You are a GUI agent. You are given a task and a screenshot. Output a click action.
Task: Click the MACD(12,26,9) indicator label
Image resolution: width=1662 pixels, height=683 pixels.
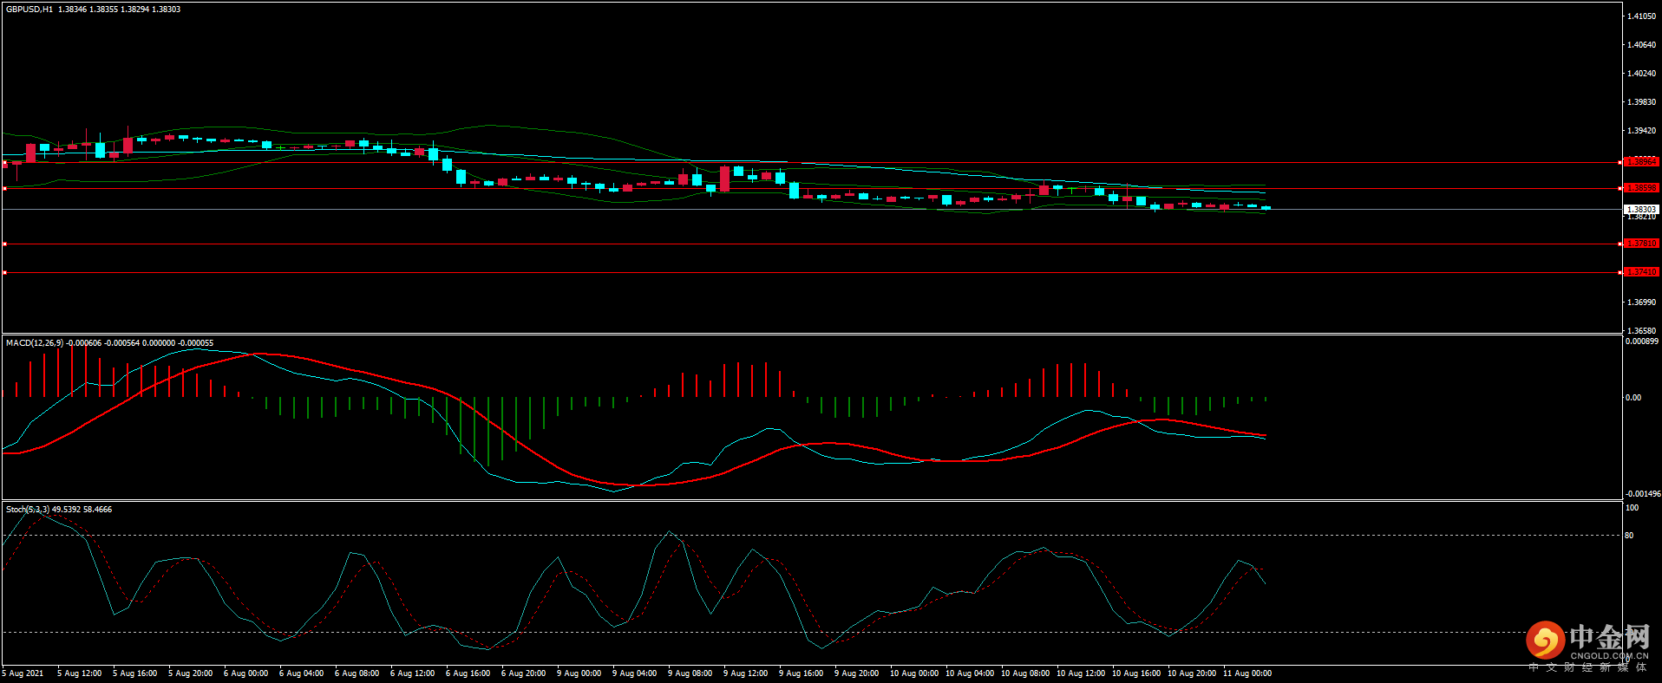(35, 343)
